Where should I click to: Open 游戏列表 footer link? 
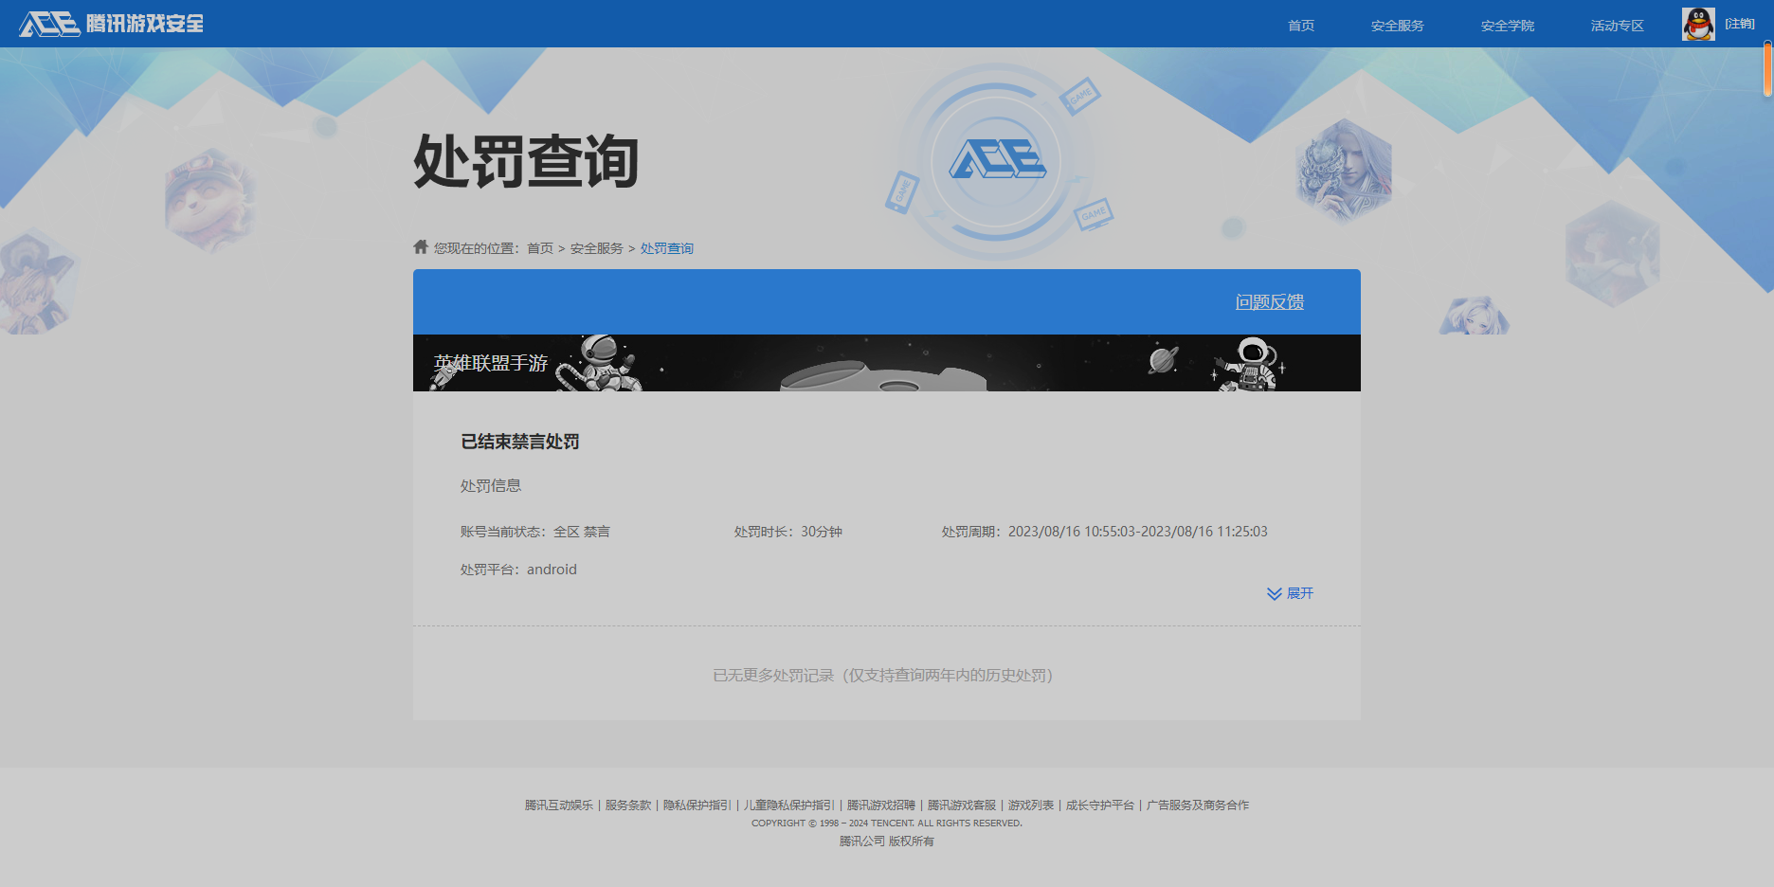(x=1031, y=806)
